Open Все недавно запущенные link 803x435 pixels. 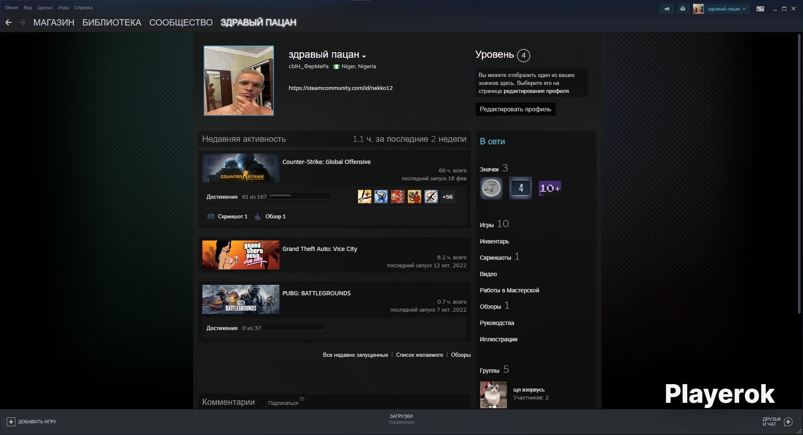tap(355, 355)
